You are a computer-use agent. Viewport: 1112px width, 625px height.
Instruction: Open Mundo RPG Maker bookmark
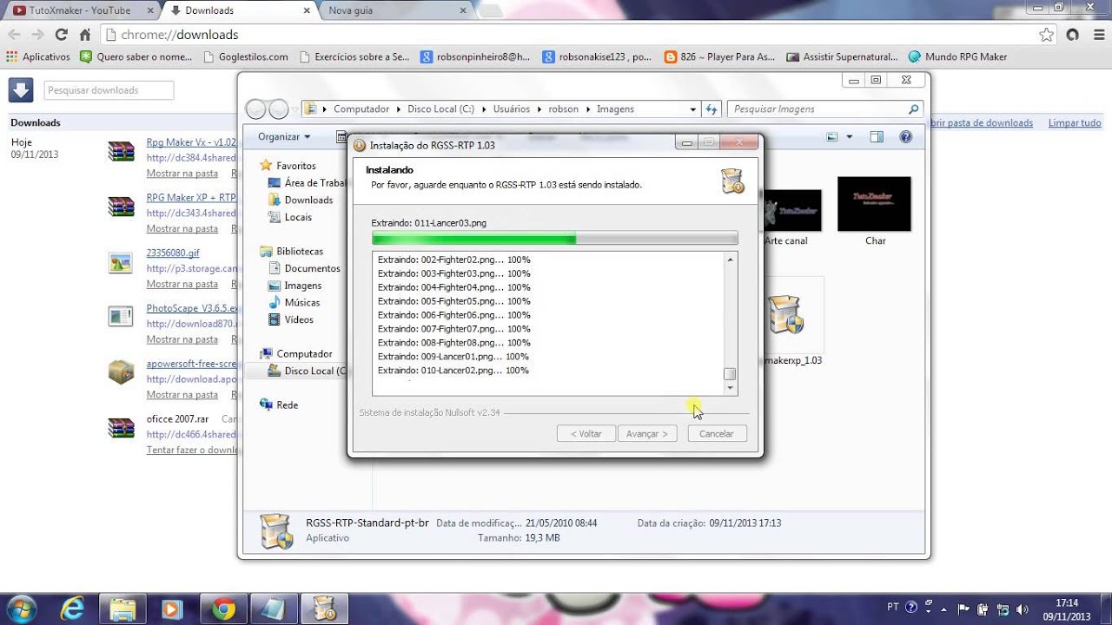(x=957, y=56)
